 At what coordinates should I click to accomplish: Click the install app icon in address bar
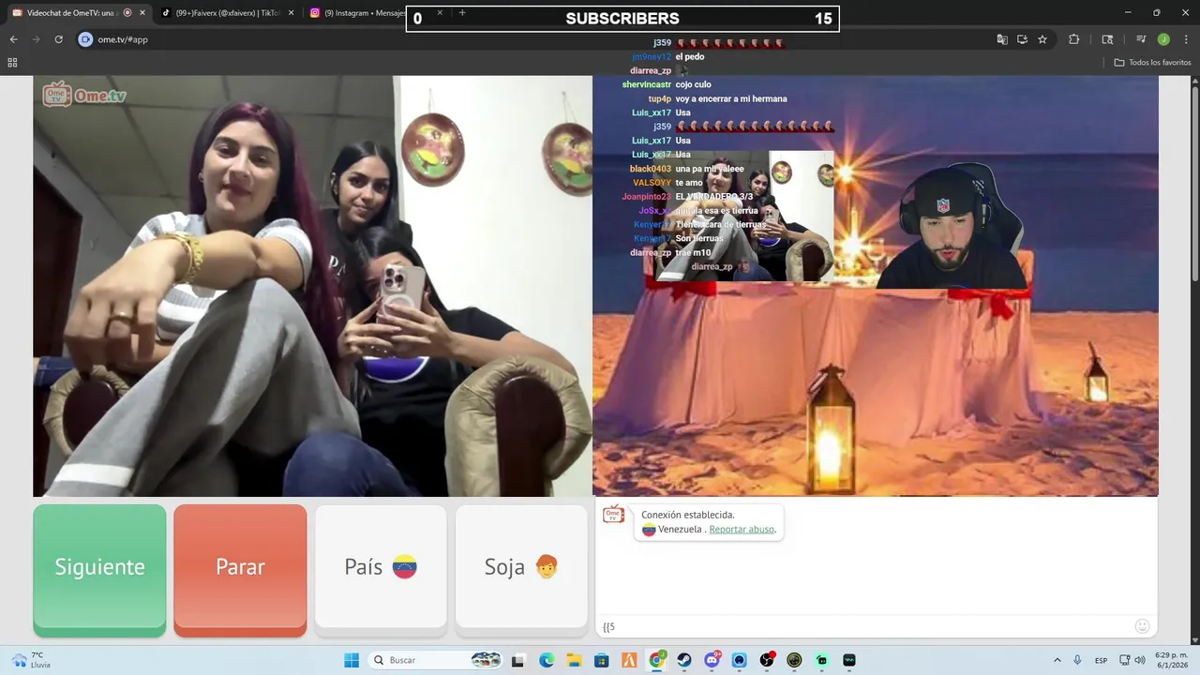pos(1022,39)
